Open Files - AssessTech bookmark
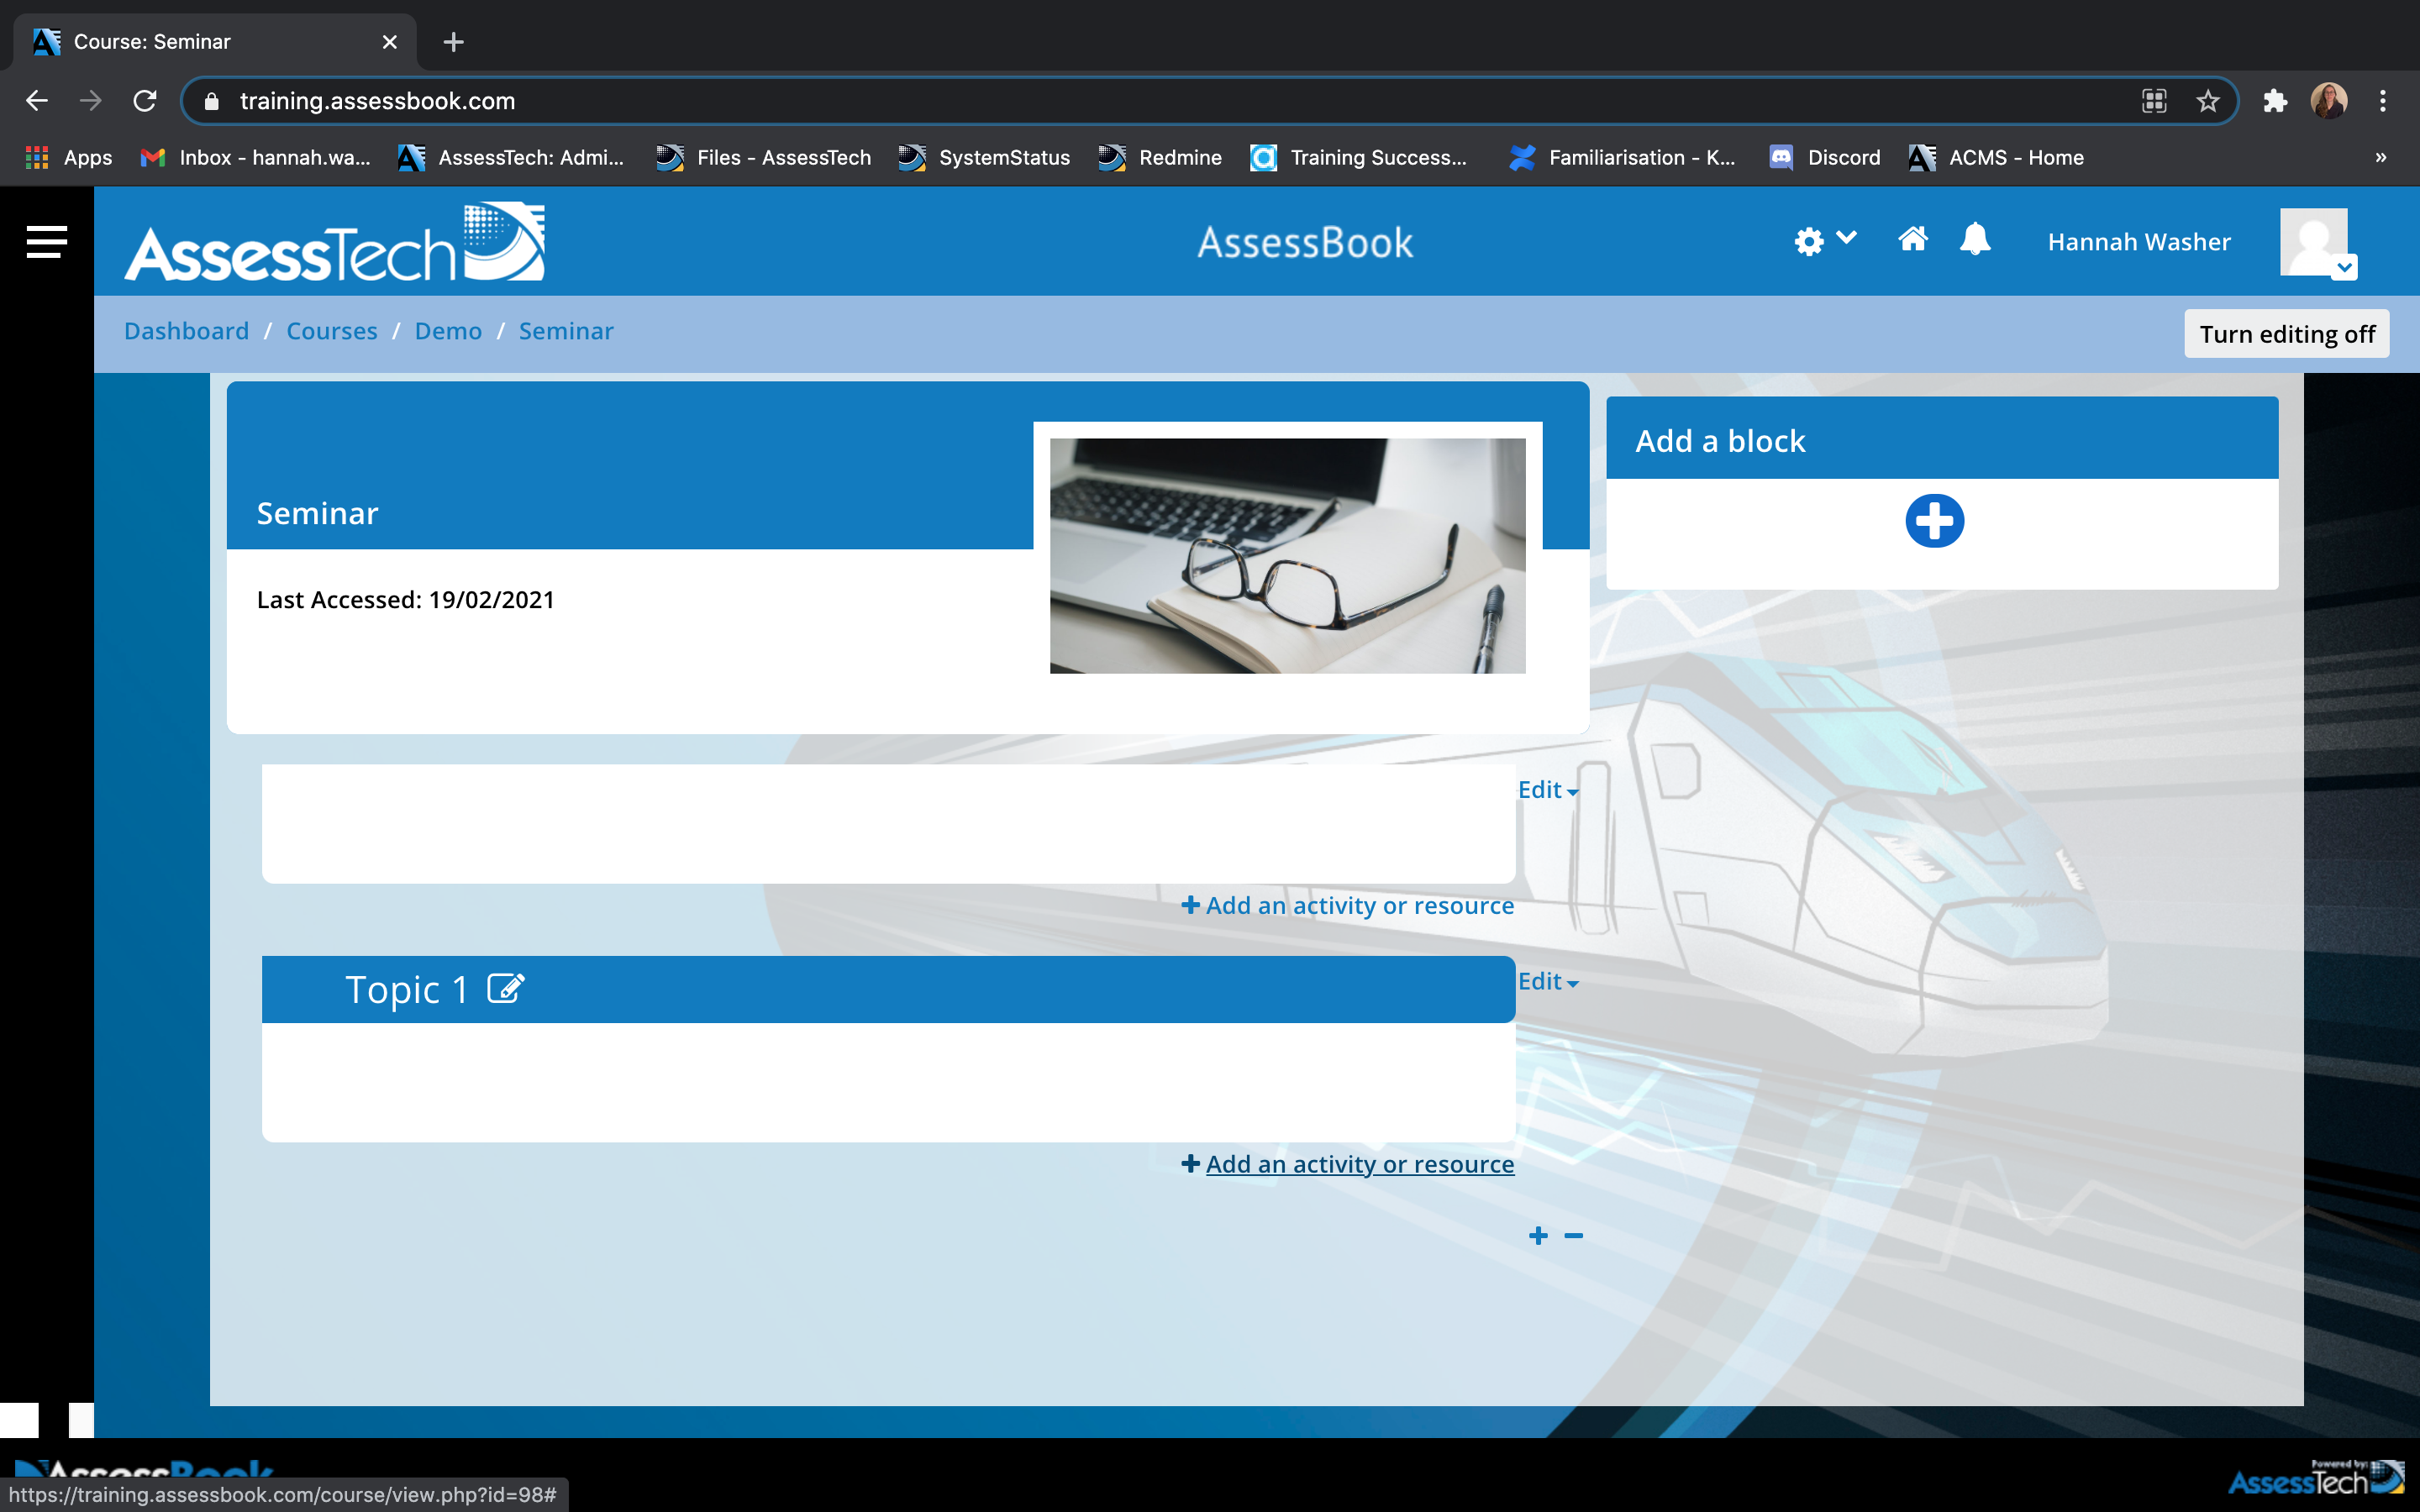This screenshot has width=2420, height=1512. 764,157
